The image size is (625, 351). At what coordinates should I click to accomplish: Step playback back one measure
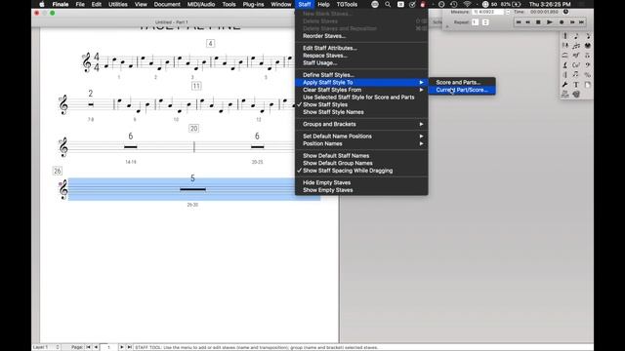coord(527,22)
